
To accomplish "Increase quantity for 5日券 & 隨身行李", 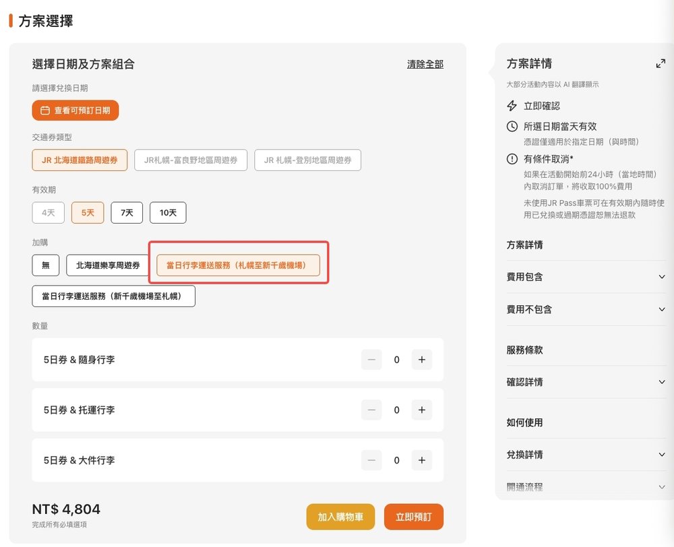I will tap(421, 360).
